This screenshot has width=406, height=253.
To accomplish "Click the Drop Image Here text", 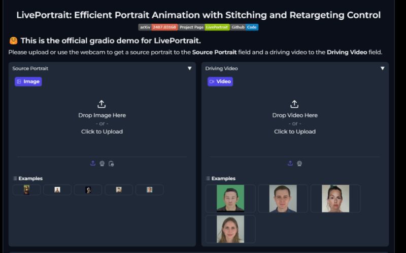I will (x=102, y=115).
